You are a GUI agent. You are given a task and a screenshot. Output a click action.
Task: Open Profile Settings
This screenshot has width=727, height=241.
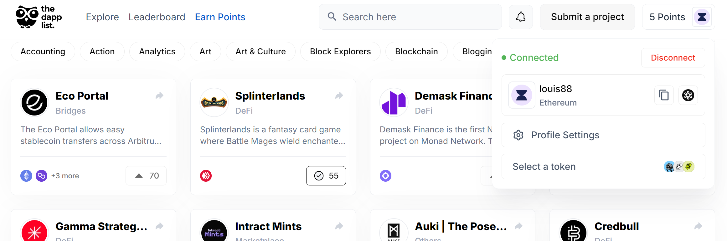point(603,135)
